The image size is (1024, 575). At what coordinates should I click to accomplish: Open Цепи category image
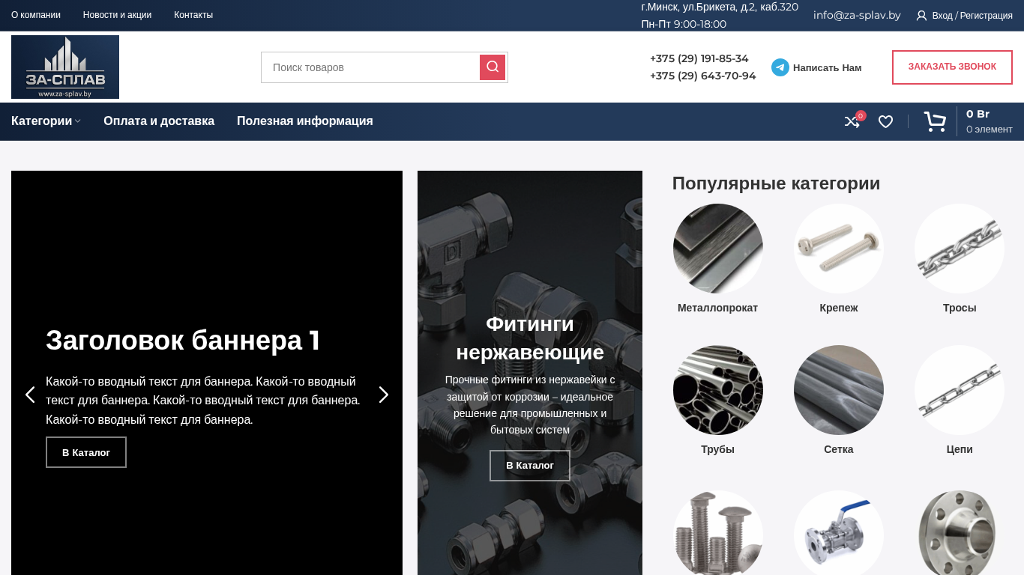(x=960, y=390)
